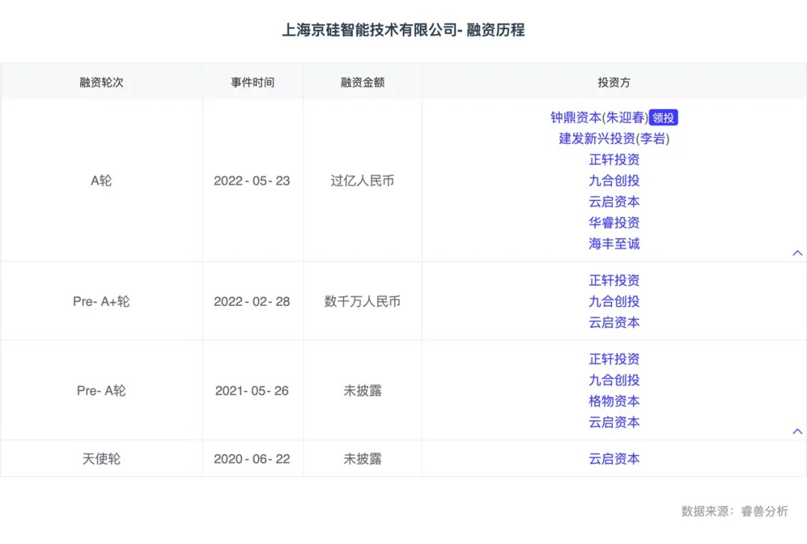Viewport: 807px width, 544px height.
Task: Click the 投资方 column header
Action: click(614, 82)
